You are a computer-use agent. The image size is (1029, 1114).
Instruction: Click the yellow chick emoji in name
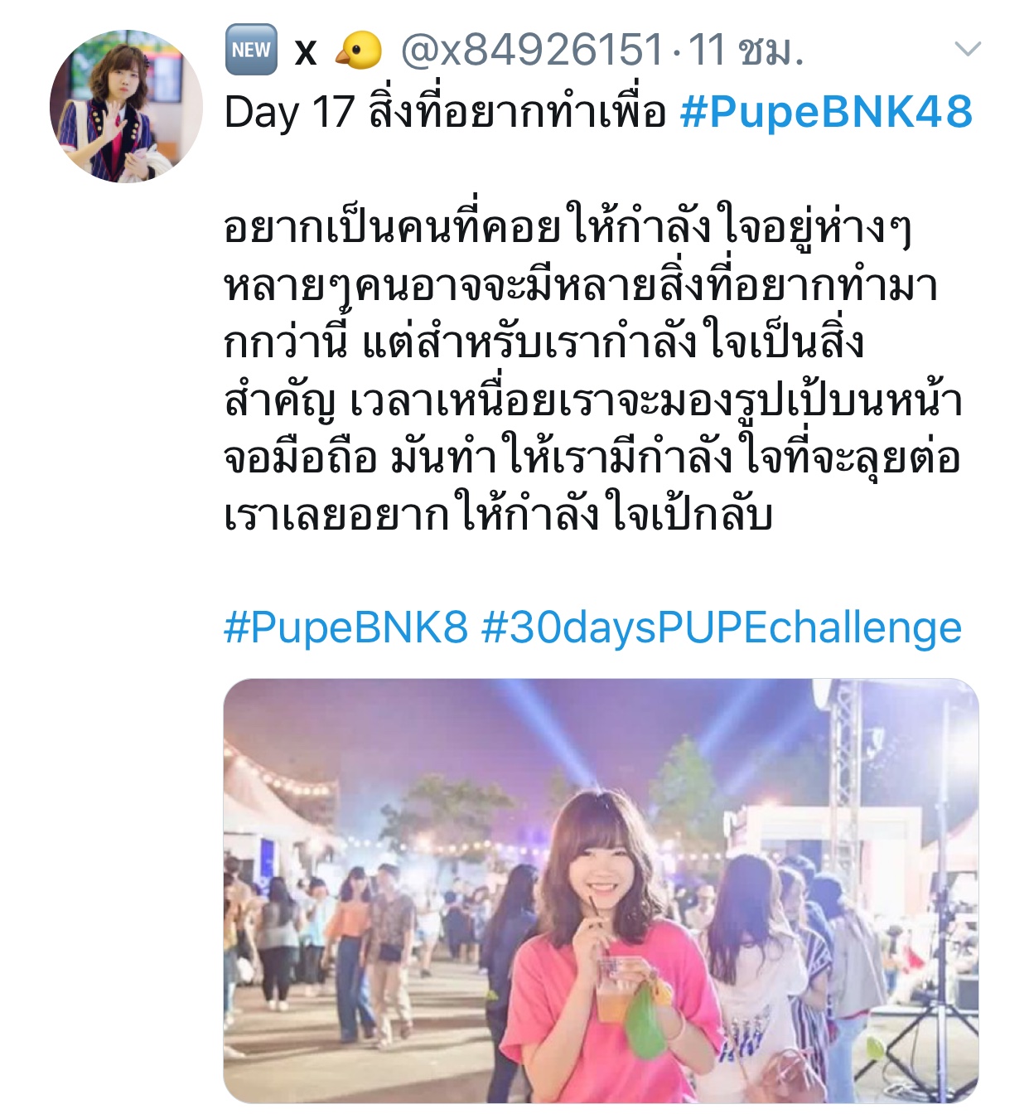click(359, 52)
